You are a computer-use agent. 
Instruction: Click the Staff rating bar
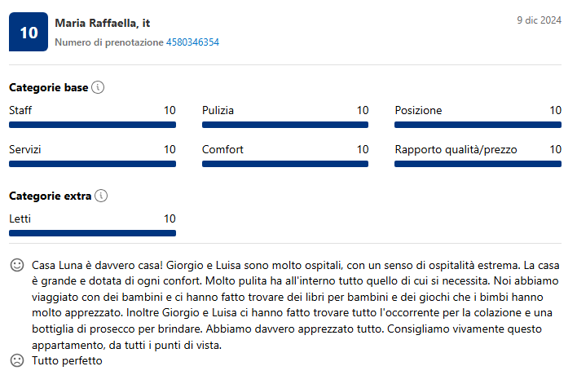92,125
